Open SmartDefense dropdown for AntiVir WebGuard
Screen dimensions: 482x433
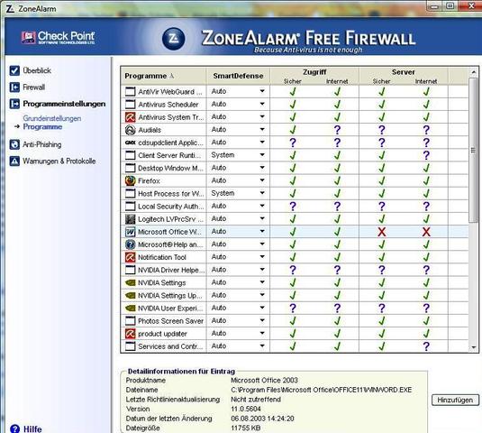[262, 91]
